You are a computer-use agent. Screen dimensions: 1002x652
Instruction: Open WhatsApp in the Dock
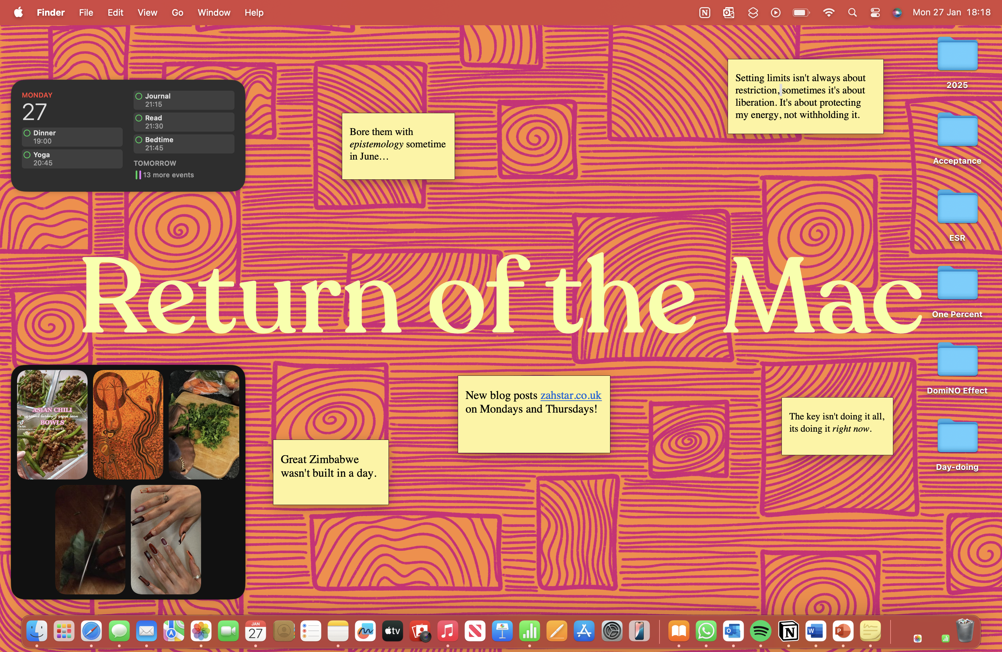[x=706, y=631]
